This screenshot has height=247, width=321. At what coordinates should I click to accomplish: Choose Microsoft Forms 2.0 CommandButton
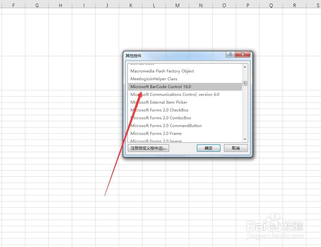click(x=185, y=125)
